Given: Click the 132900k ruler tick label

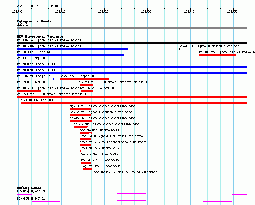Looking at the screenshot, I should 18,11.
